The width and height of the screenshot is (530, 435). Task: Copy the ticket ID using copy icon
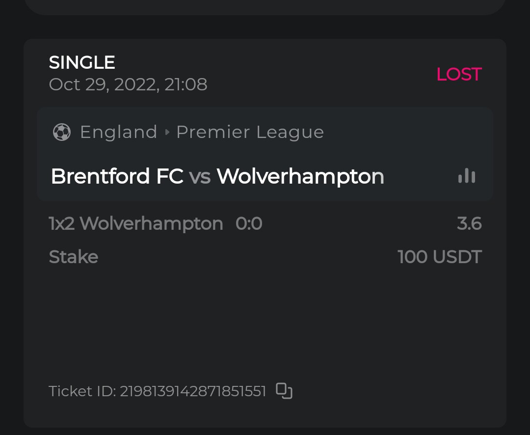284,391
